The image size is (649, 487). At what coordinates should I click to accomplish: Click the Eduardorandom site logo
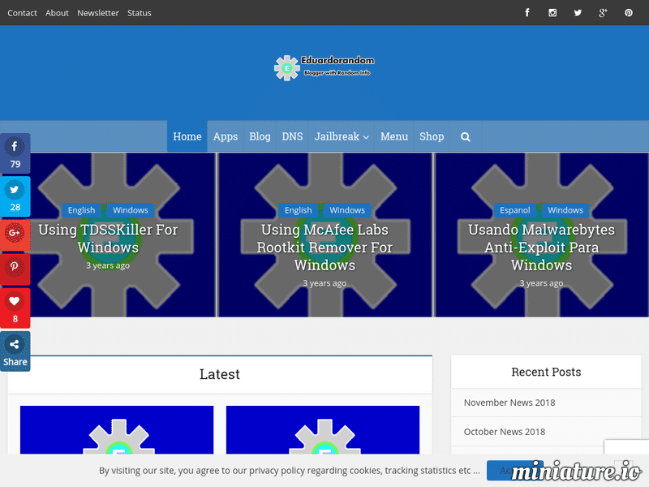click(x=324, y=67)
